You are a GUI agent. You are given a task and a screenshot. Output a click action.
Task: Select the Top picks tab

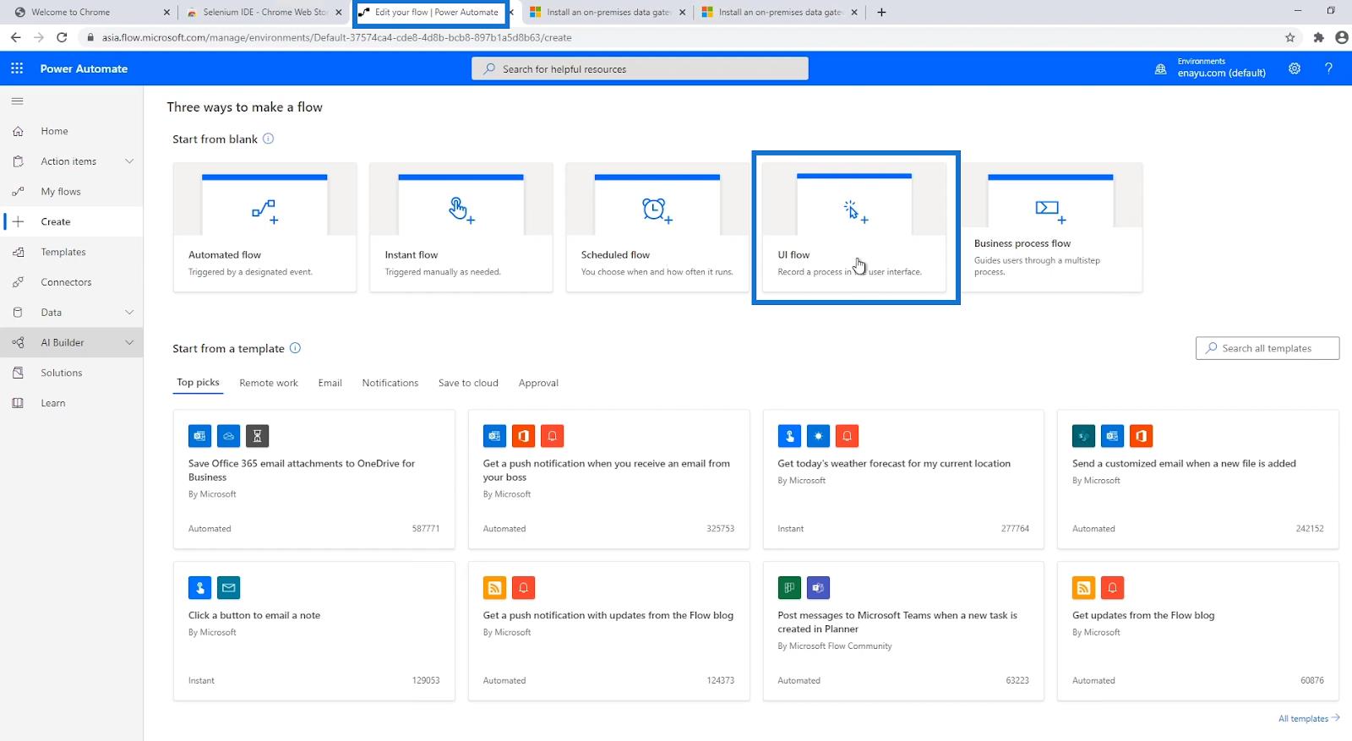(x=198, y=383)
